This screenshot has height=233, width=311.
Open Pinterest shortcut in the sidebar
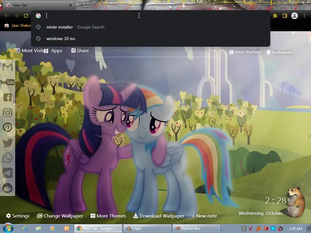[8, 128]
